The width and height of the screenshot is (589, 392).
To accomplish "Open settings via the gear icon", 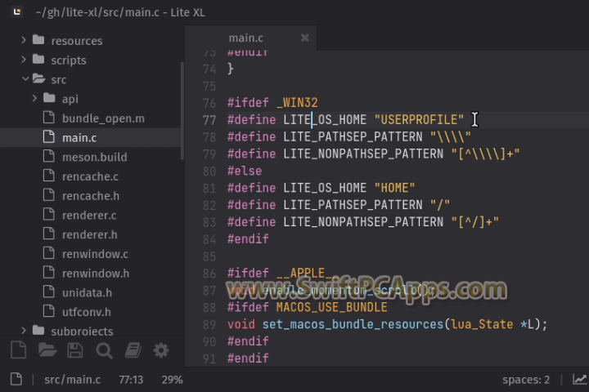I will (161, 350).
